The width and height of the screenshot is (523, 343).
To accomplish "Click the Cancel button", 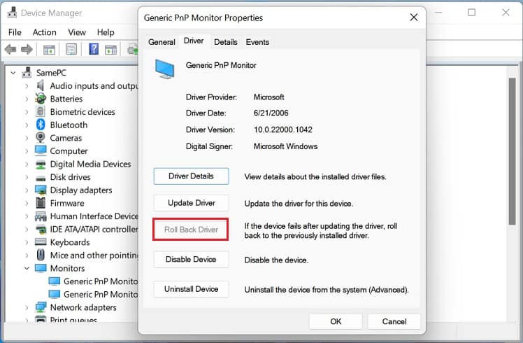I will pyautogui.click(x=394, y=321).
